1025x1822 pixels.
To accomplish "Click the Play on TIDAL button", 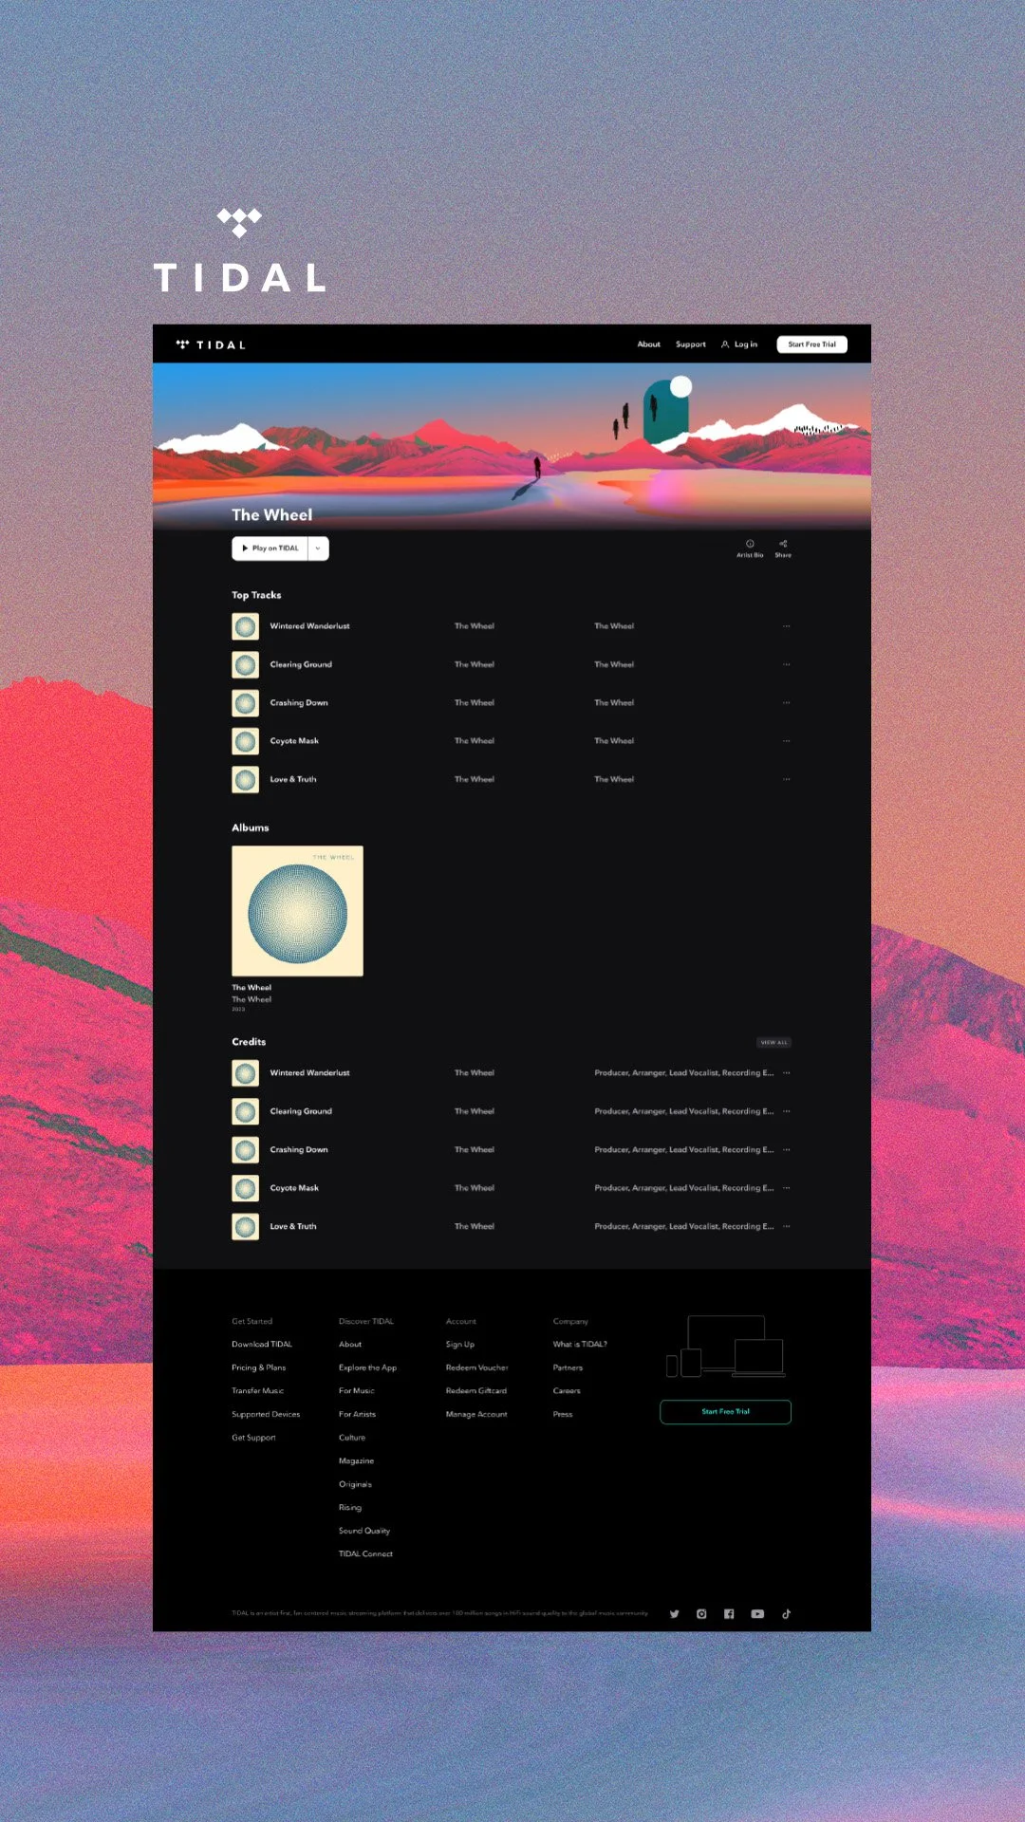I will [270, 548].
